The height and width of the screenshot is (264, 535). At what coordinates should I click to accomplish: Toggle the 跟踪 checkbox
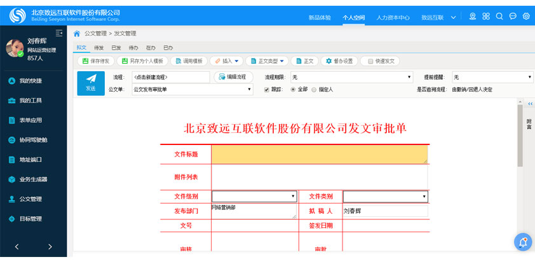coord(267,90)
